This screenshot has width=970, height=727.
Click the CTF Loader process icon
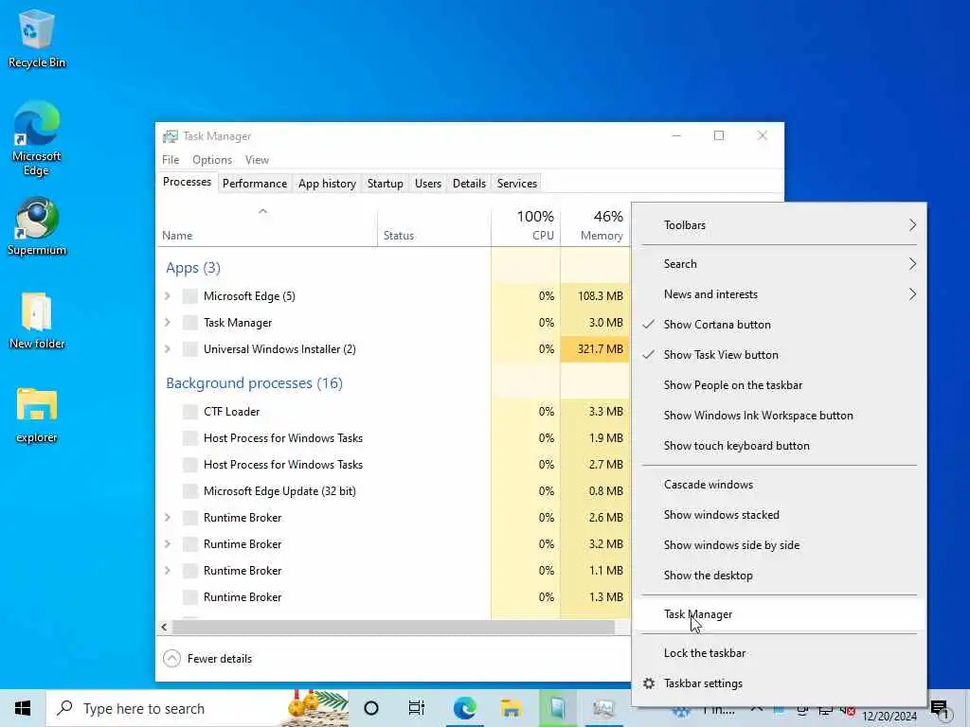[189, 412]
